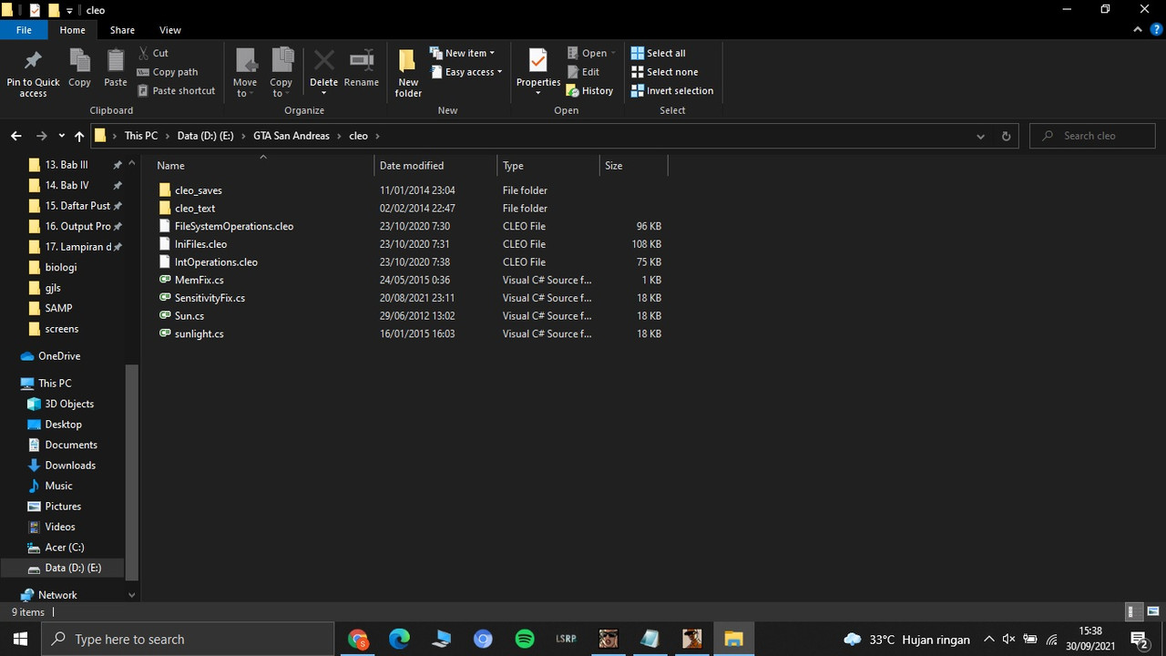This screenshot has height=656, width=1166.
Task: Click the History ribbon button
Action: [589, 91]
